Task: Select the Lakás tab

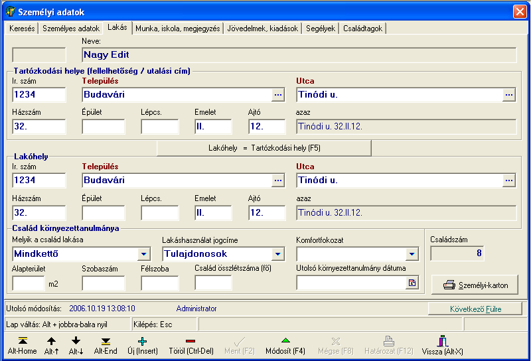Action: click(x=117, y=27)
